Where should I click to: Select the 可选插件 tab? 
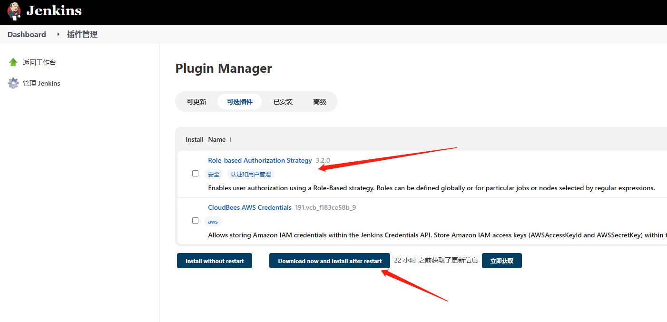(239, 102)
